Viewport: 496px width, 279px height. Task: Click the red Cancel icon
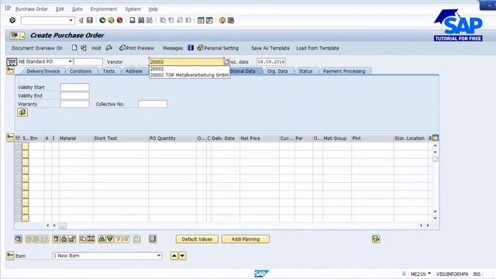(x=119, y=20)
